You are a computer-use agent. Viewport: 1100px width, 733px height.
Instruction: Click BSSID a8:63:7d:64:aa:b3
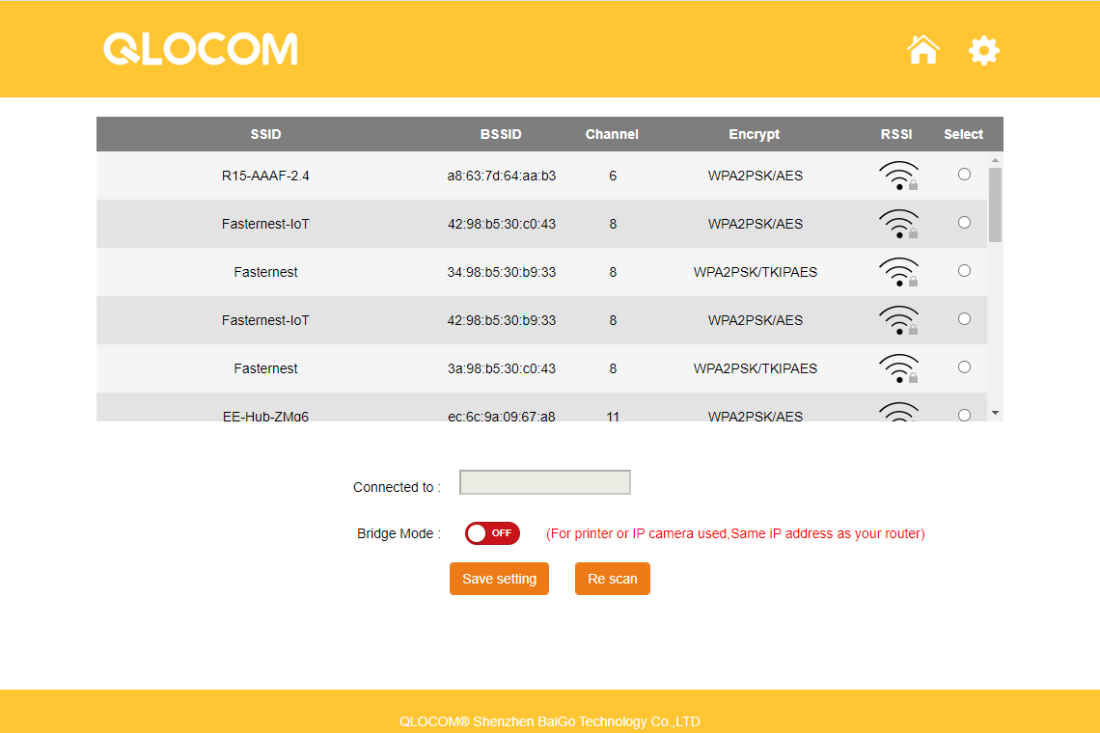tap(502, 176)
